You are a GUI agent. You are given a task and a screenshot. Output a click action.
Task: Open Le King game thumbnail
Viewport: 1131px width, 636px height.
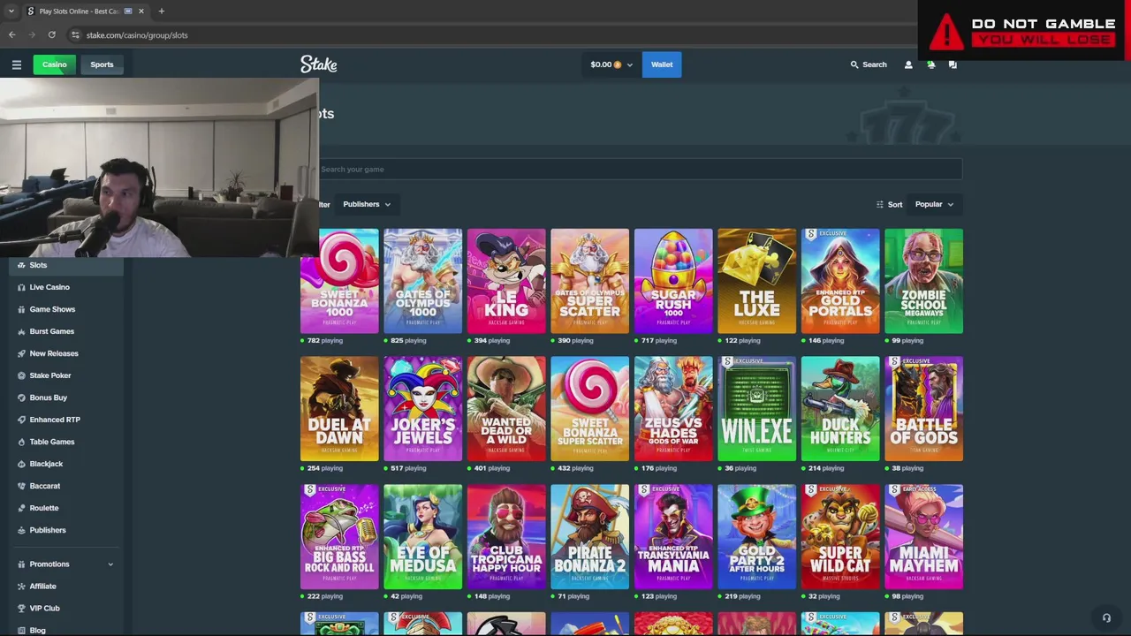[x=506, y=281]
